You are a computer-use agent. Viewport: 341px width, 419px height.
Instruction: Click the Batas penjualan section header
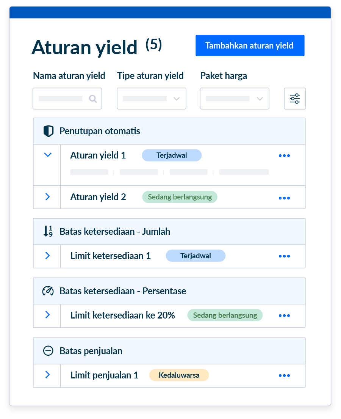click(91, 351)
